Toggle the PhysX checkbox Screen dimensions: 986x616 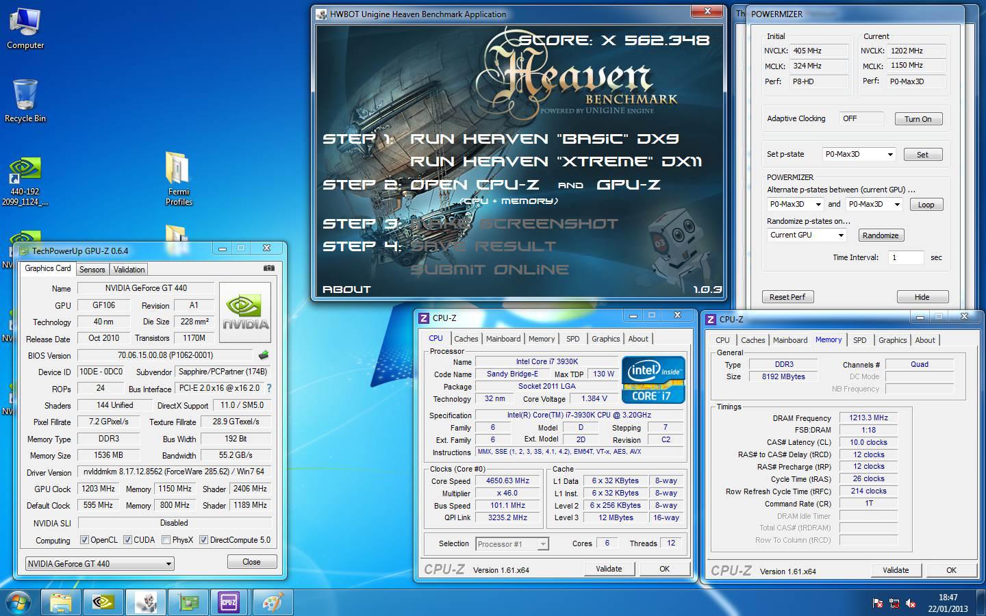166,539
